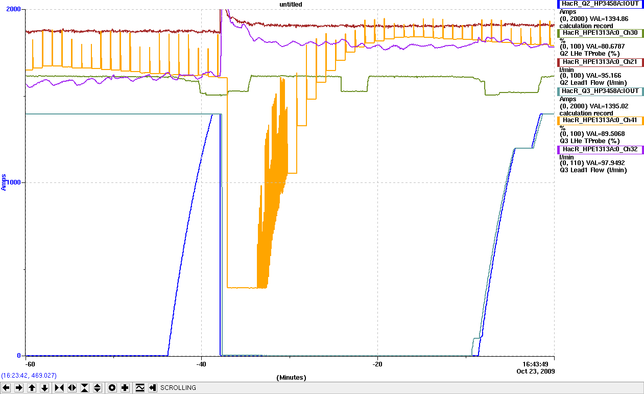Pan the graph down with the down arrow
The image size is (644, 394).
click(x=44, y=388)
